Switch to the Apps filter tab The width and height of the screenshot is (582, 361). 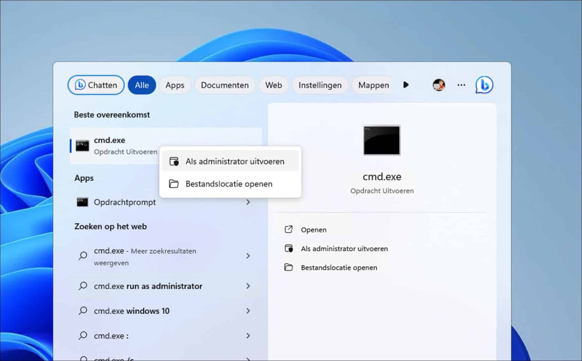tap(175, 85)
